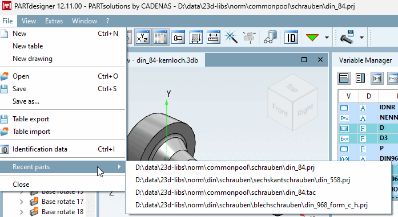
Task: Toggle the table view toolbar button
Action: [160, 38]
